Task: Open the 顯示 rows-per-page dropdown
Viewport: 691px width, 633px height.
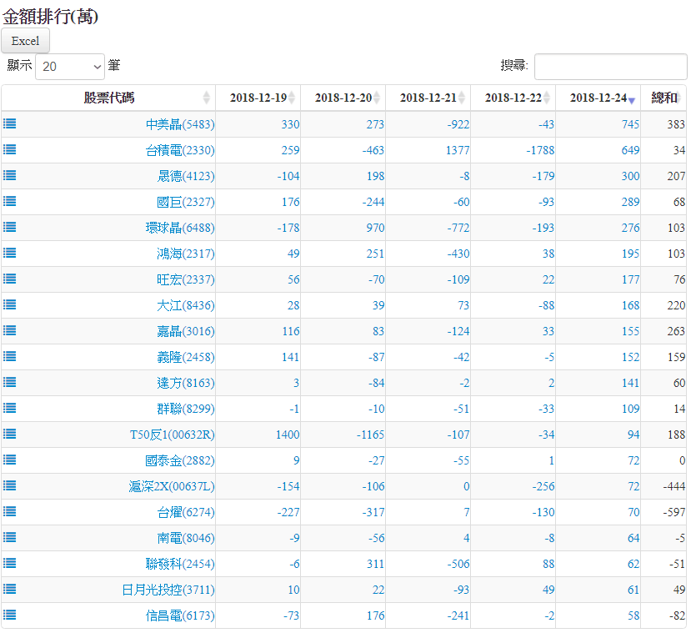Action: click(x=70, y=66)
